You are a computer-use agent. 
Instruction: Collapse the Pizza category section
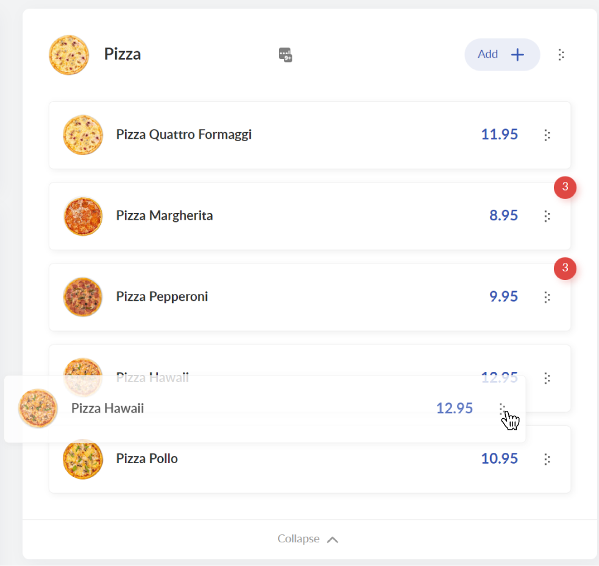(x=308, y=539)
